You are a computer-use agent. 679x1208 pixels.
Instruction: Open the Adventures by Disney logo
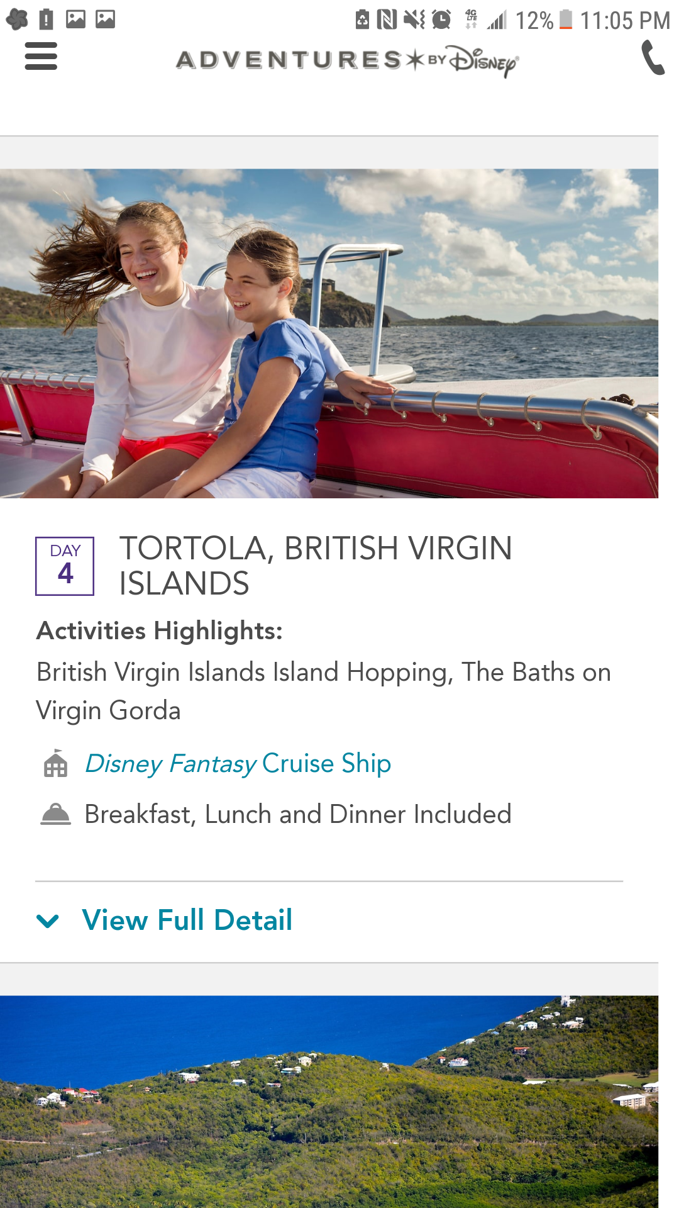[347, 60]
